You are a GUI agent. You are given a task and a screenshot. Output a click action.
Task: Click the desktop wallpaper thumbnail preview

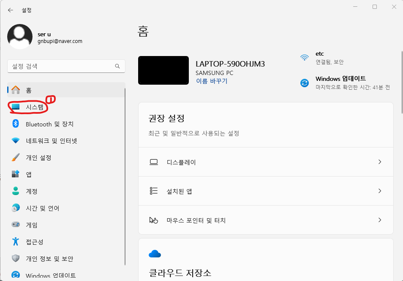coord(163,70)
